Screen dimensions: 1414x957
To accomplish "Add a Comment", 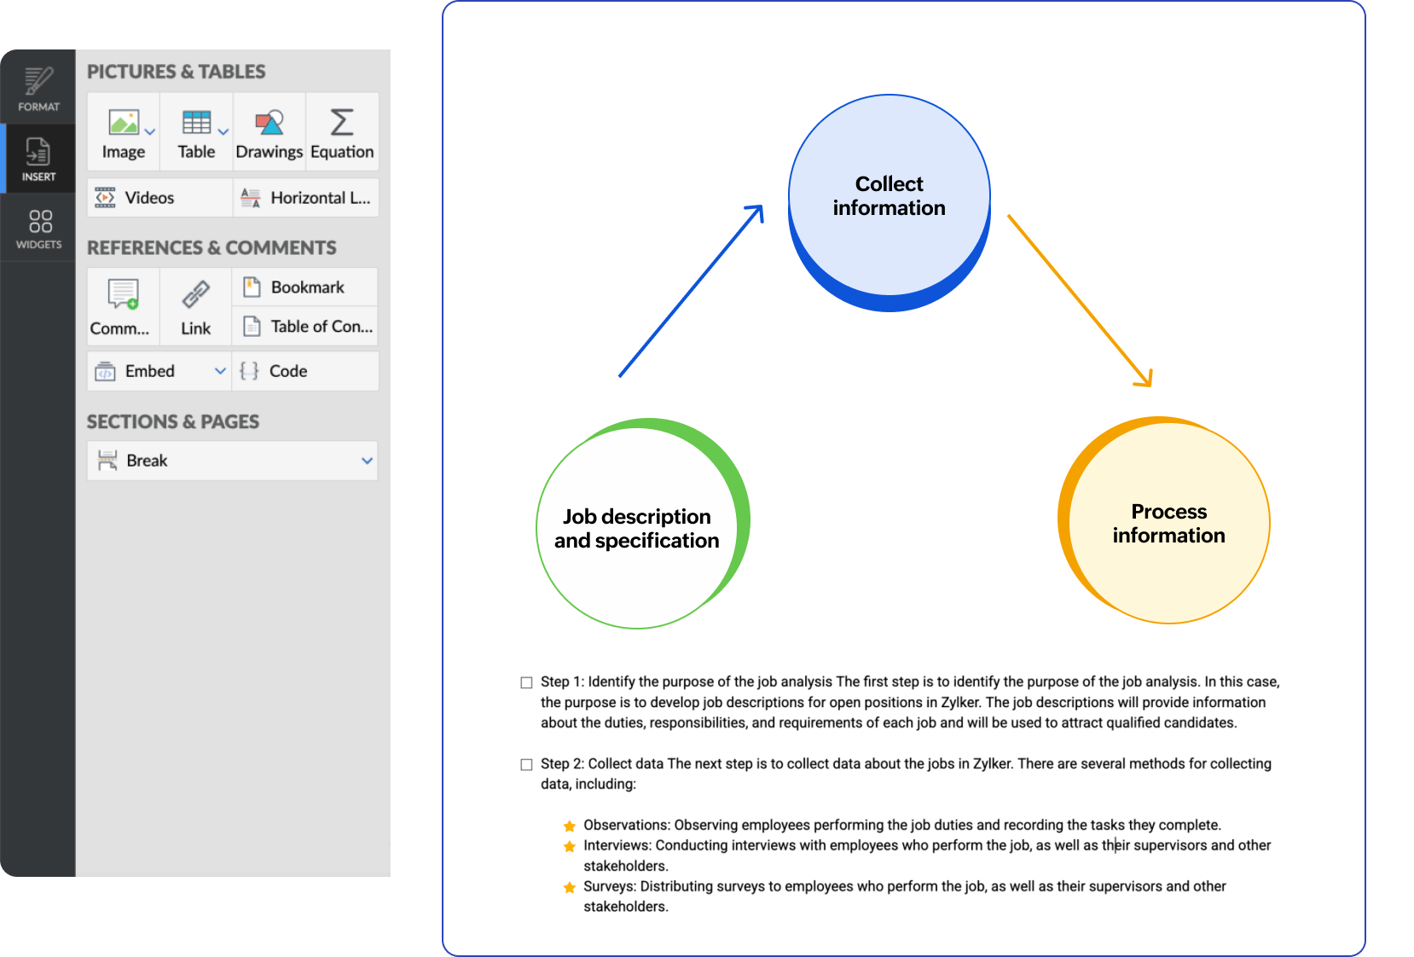I will [x=121, y=306].
